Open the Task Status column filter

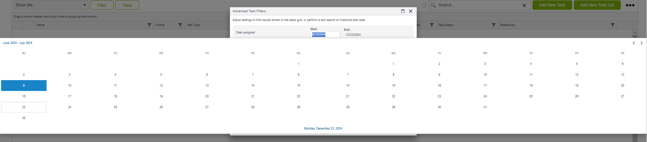(494, 25)
